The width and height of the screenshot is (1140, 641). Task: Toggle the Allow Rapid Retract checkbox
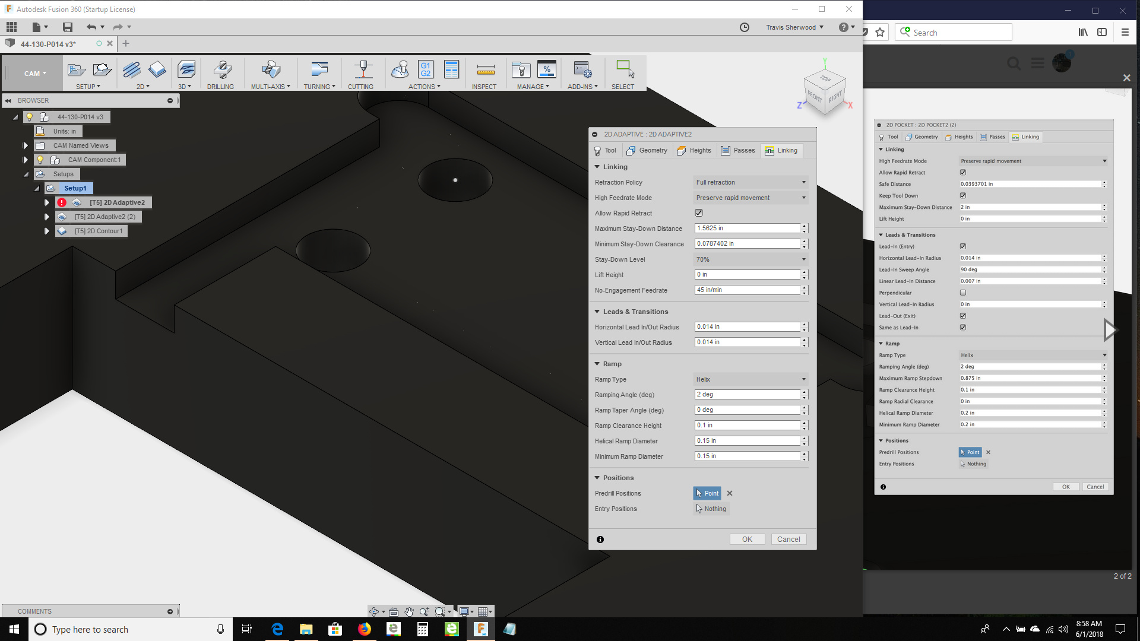pos(698,212)
